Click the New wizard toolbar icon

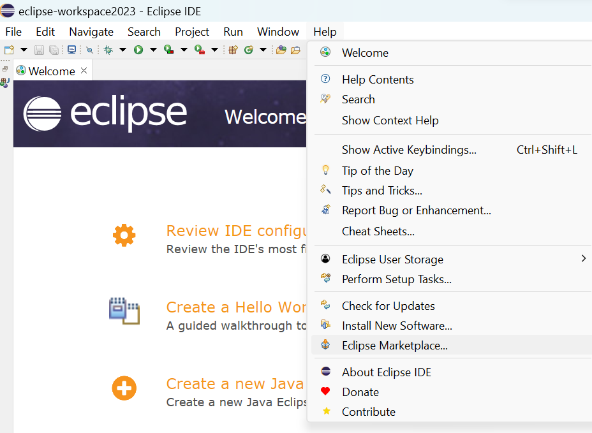coord(9,50)
